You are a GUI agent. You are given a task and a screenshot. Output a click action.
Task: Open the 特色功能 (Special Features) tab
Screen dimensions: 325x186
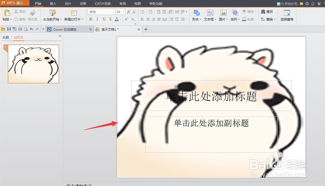click(156, 4)
